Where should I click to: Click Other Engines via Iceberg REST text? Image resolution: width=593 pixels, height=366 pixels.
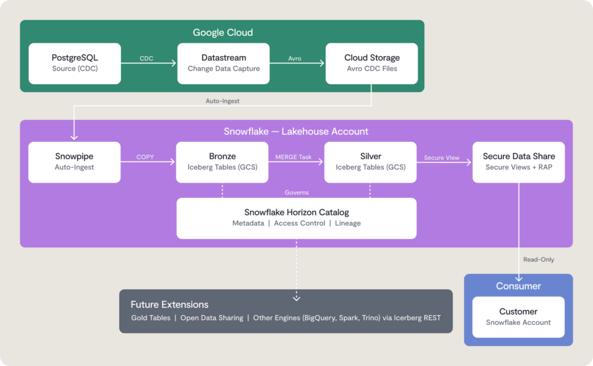(x=347, y=317)
